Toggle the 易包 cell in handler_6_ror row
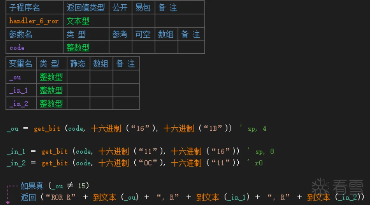370x205 pixels. click(x=143, y=21)
